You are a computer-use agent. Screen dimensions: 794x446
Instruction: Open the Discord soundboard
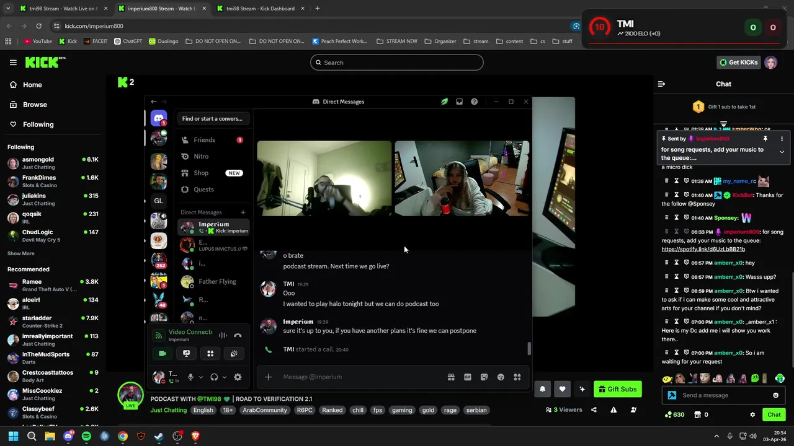click(234, 353)
